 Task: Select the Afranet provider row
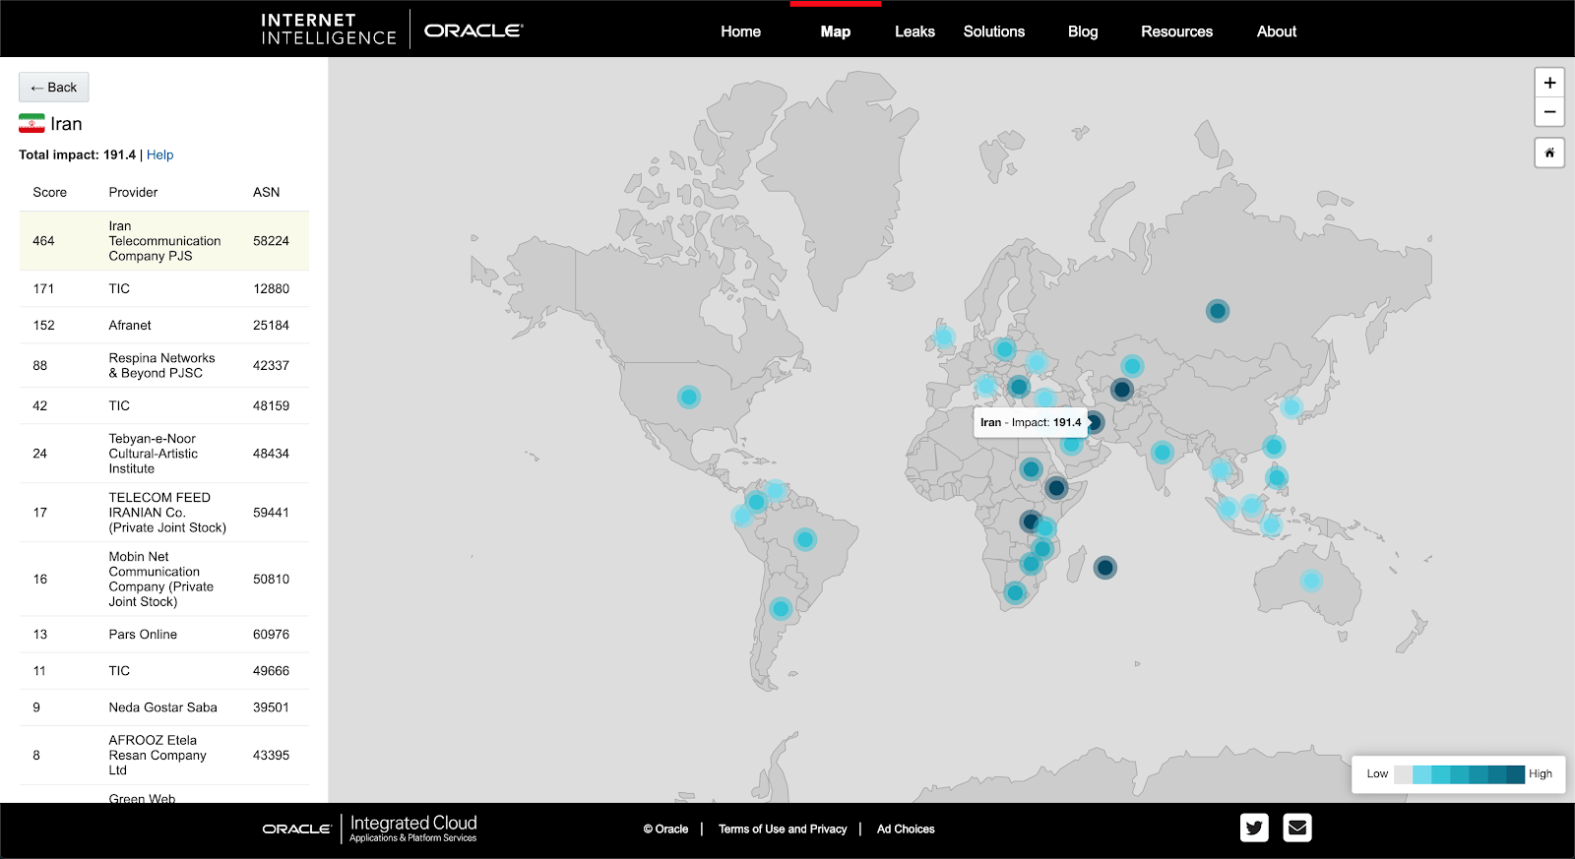tap(164, 326)
